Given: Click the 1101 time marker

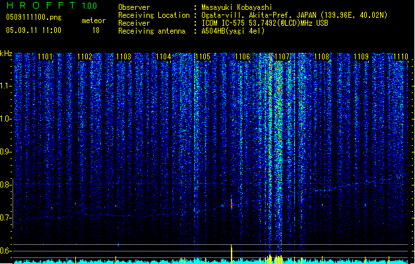Looking at the screenshot, I should [45, 57].
